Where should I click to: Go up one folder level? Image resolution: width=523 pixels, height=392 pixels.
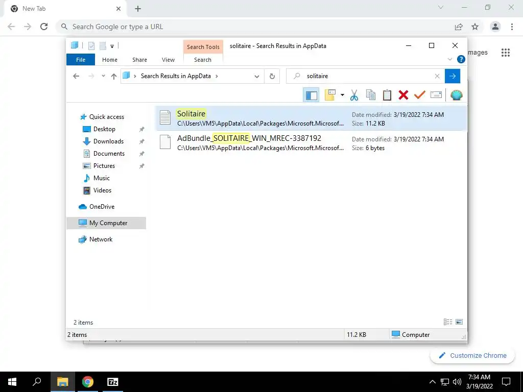[114, 77]
